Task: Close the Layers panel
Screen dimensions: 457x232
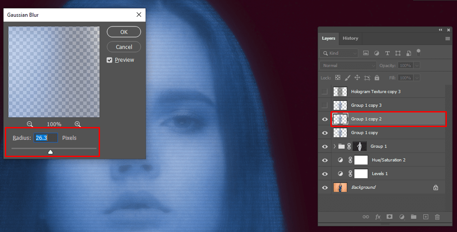Action: click(449, 30)
